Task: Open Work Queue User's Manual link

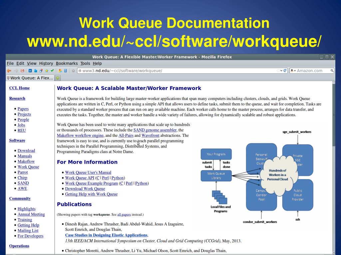Action: coord(88,173)
